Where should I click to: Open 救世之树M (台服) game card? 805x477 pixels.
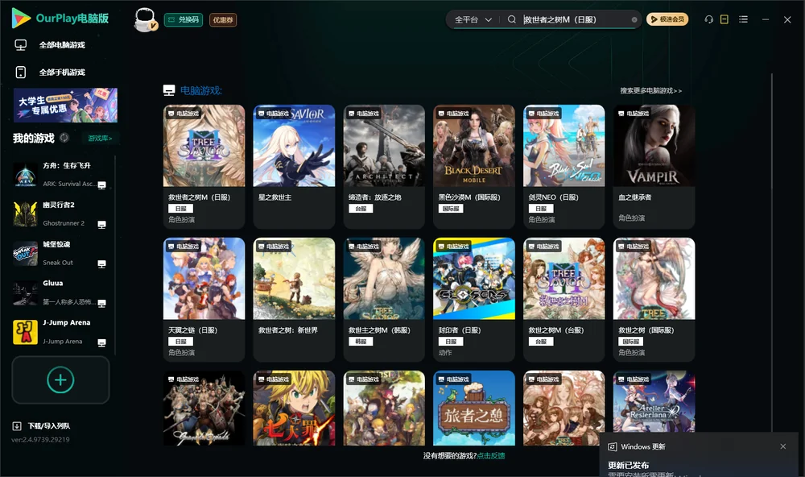[563, 299]
